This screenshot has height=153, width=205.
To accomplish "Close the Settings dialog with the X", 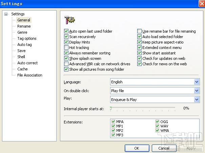I will (202, 3).
